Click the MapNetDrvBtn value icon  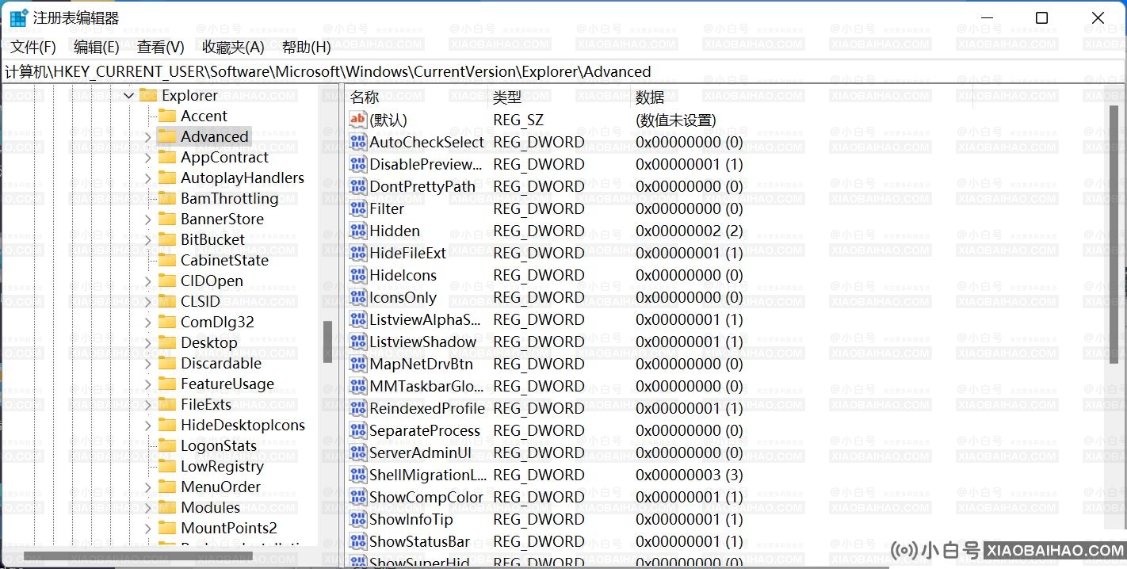point(358,364)
